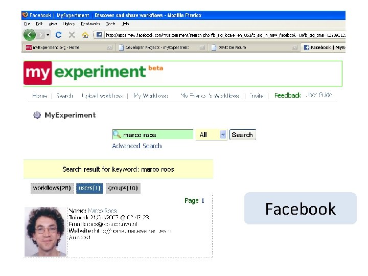Click the Firefox icon in title bar
This screenshot has height=276, width=368.
(x=25, y=15)
